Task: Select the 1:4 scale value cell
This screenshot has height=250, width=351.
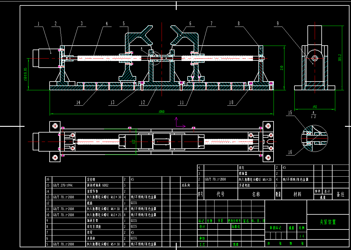Action: coord(302,236)
